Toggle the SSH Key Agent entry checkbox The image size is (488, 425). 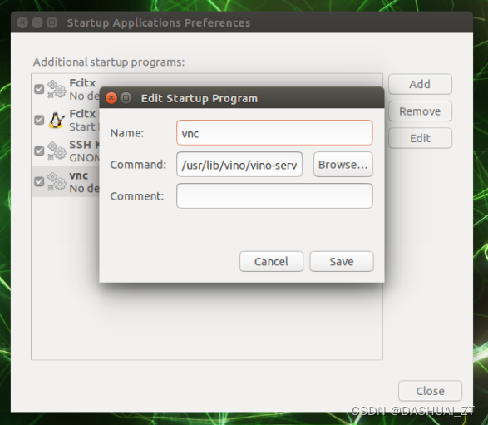[x=39, y=151]
